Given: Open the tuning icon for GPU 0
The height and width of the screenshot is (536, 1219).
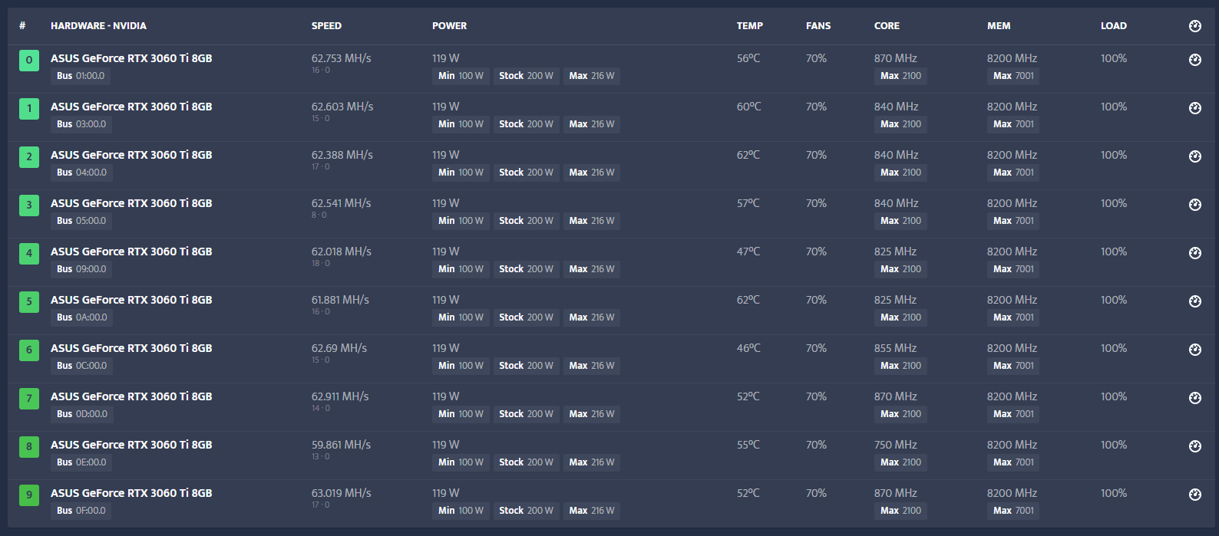Looking at the screenshot, I should pyautogui.click(x=1195, y=60).
